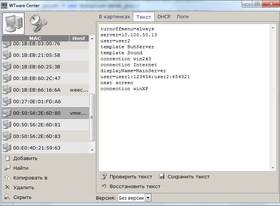Click the line turnoffmenu=always
Viewport: 280px width, 206px height.
[127, 29]
